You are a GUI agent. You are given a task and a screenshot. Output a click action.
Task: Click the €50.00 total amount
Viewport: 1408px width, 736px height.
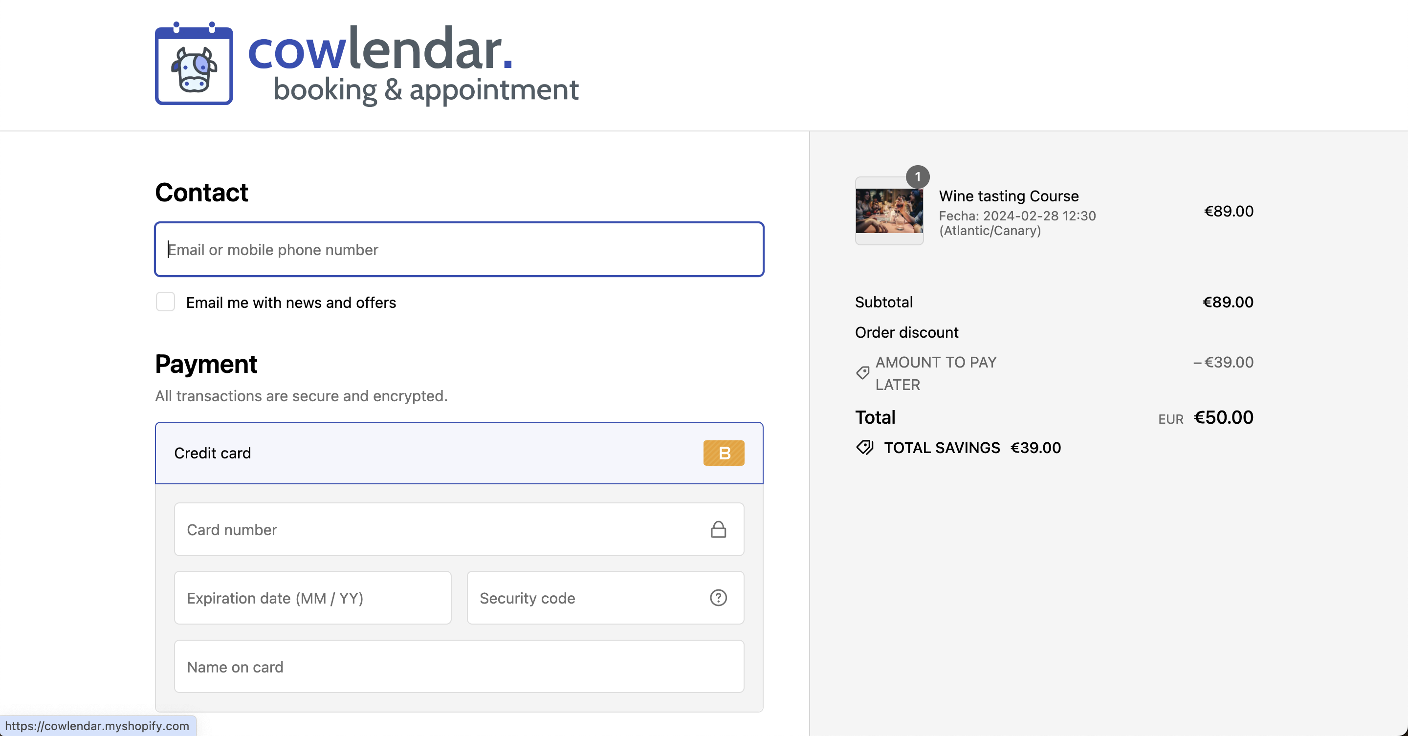1223,417
